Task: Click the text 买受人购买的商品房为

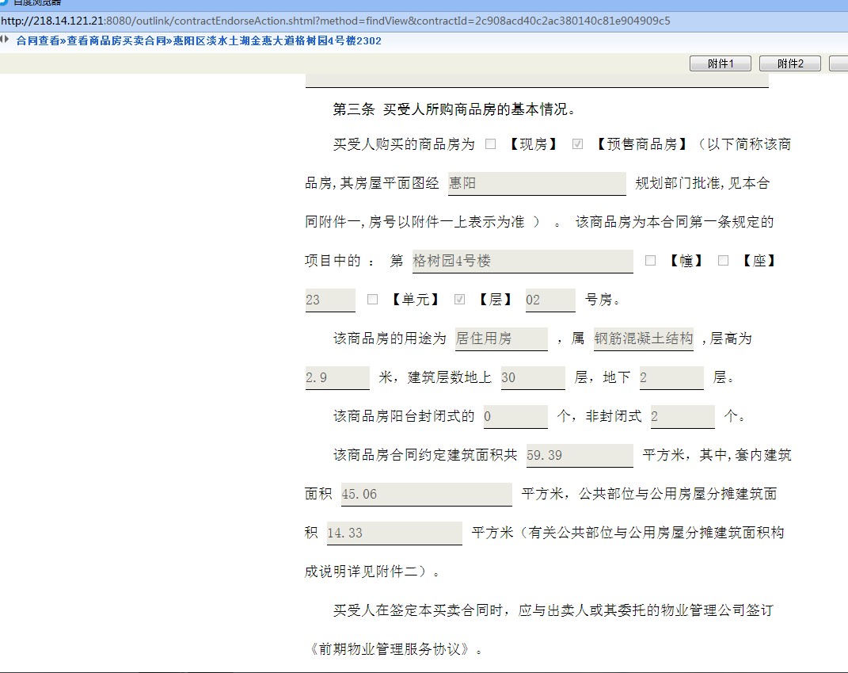Action: pyautogui.click(x=404, y=144)
